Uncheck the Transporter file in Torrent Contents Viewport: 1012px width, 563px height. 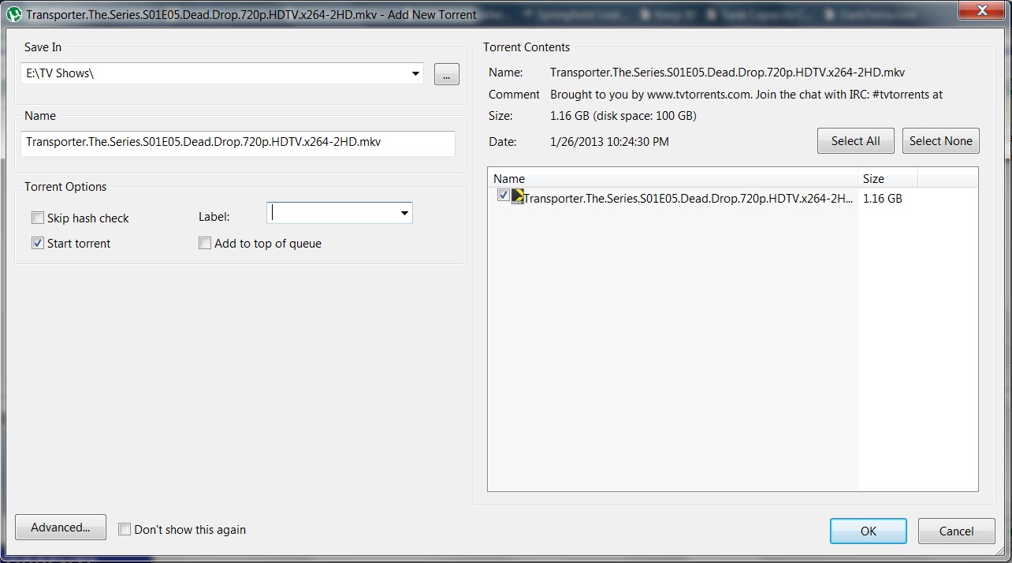click(x=504, y=196)
